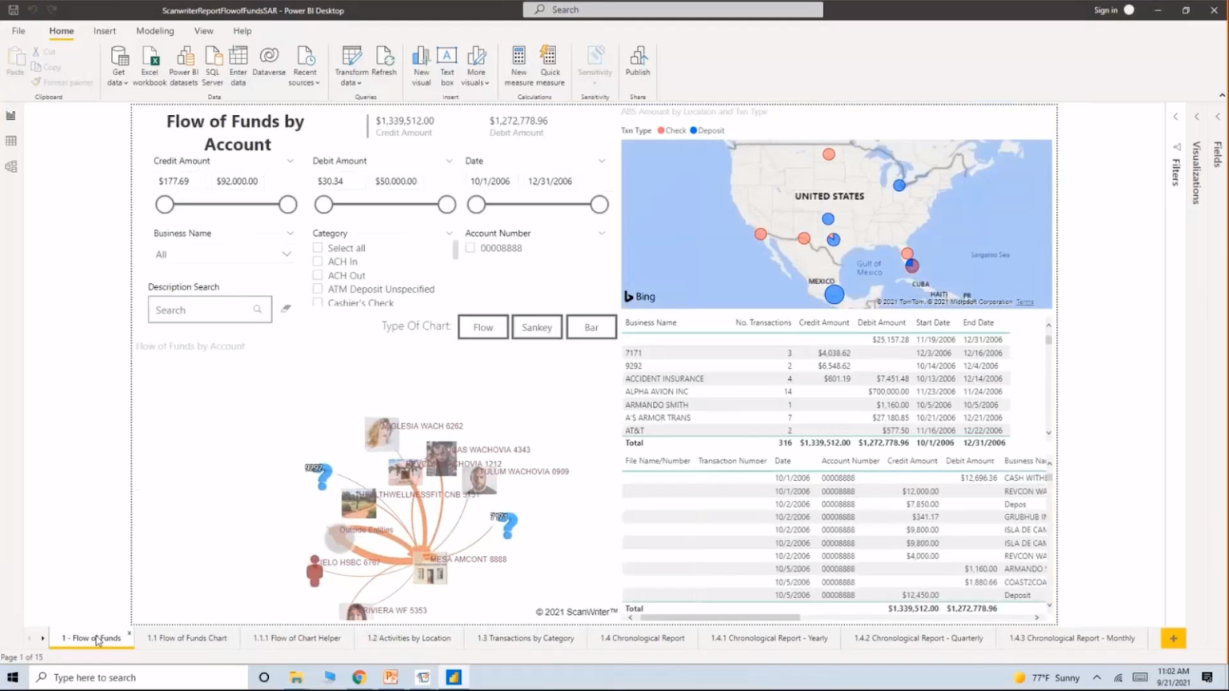Open the File menu
1229x691 pixels.
click(18, 30)
